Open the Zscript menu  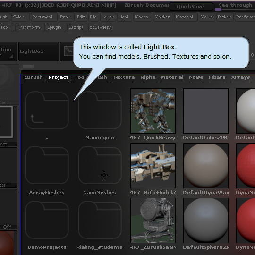(x=77, y=27)
